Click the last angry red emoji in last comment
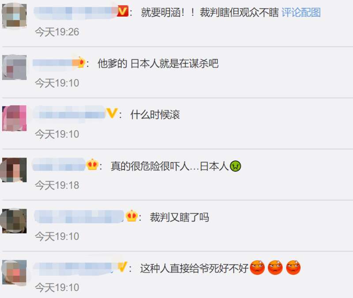353x298 pixels. (x=293, y=268)
